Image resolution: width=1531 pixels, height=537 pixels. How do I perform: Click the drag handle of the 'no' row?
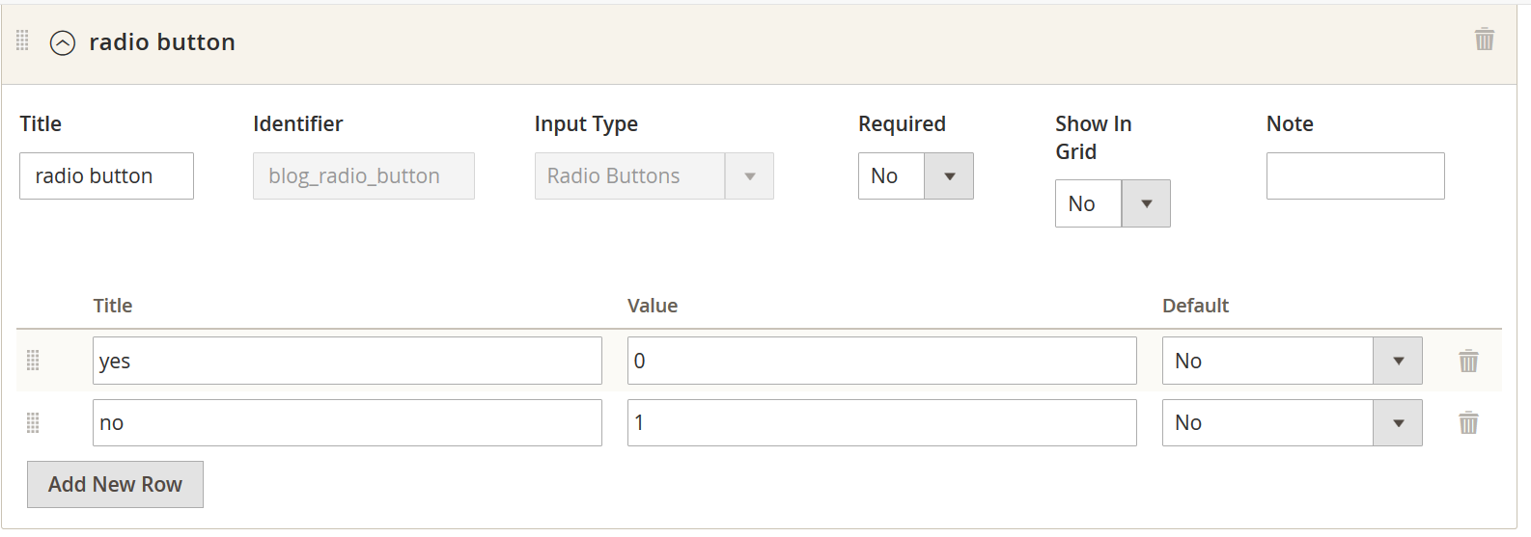pyautogui.click(x=33, y=422)
